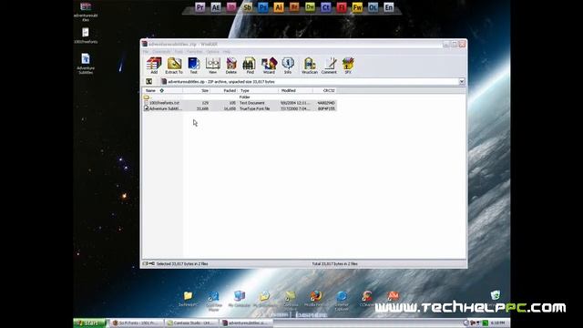Launch Bridge from the dock
This screenshot has width=583, height=328.
[x=294, y=7]
